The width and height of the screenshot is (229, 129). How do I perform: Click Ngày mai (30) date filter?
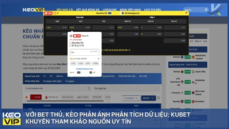pyautogui.click(x=83, y=97)
